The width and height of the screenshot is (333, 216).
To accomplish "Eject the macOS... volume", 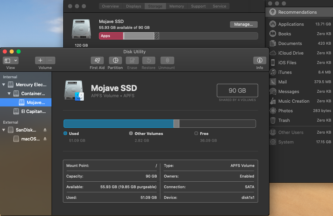I will coord(45,139).
